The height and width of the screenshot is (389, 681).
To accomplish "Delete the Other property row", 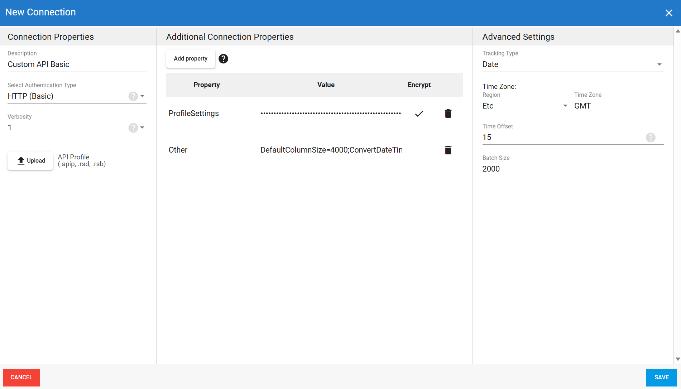I will [x=448, y=150].
